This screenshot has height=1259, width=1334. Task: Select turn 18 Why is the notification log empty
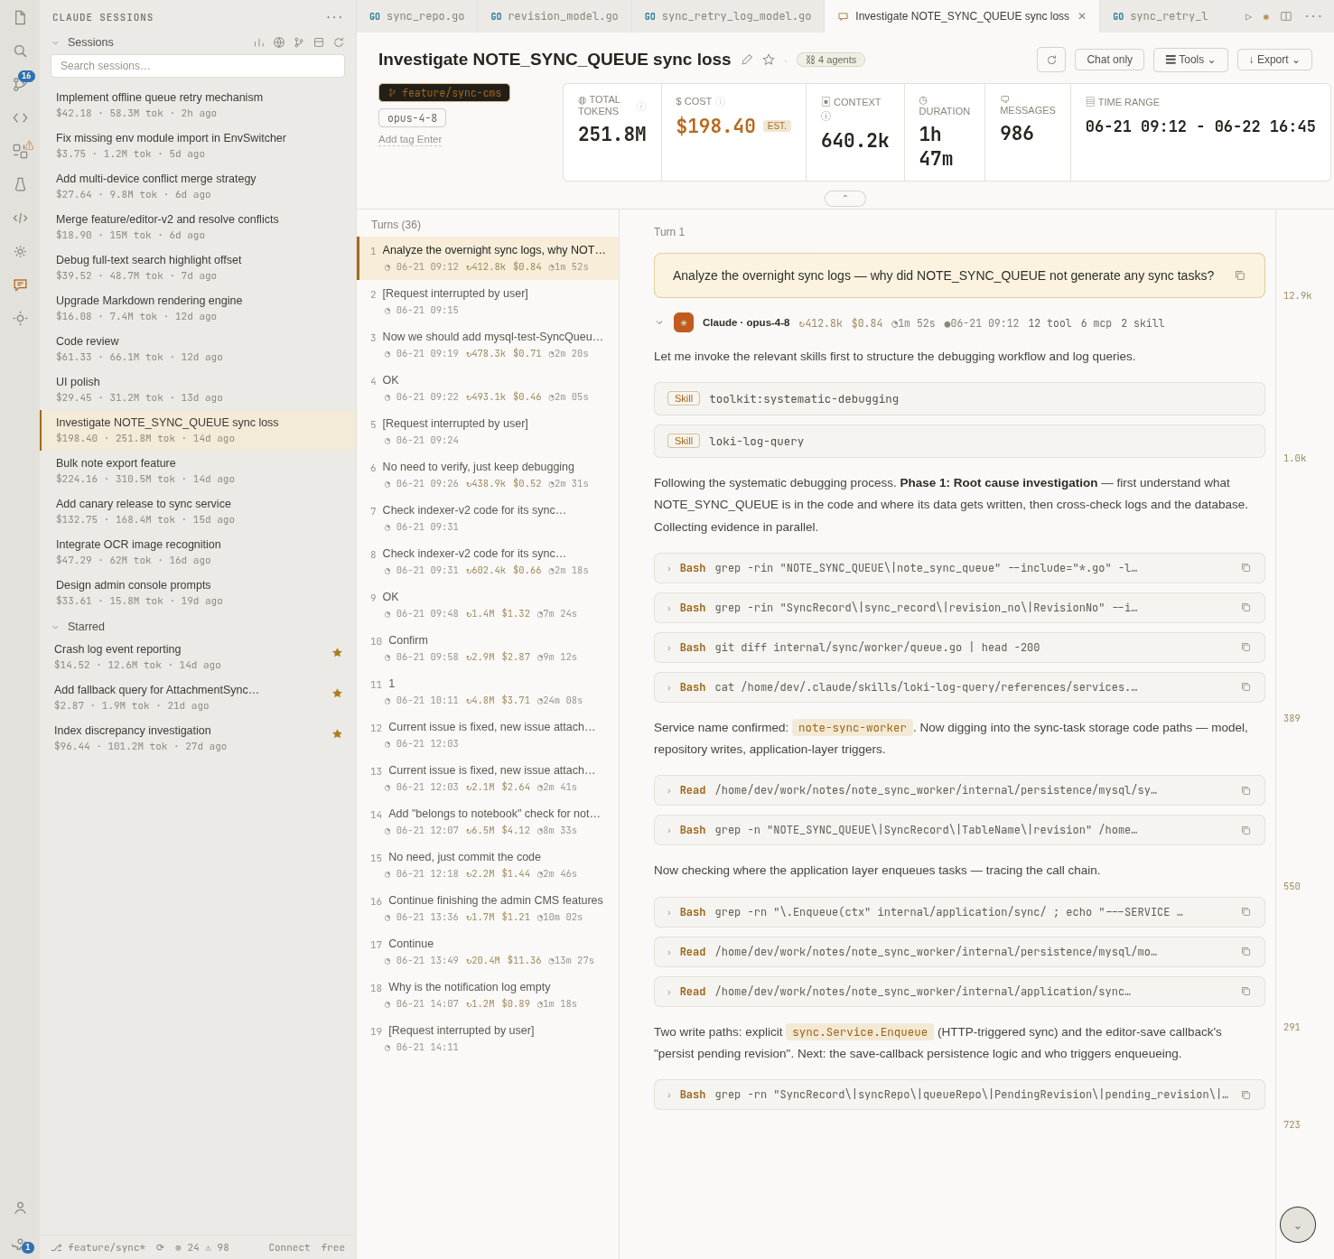click(x=488, y=995)
